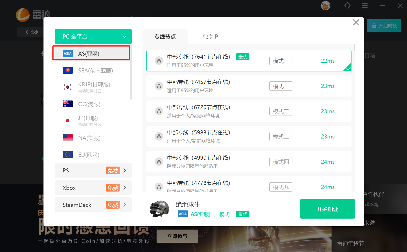Select the OC(澳服) server region
This screenshot has height=252, width=407.
92,104
